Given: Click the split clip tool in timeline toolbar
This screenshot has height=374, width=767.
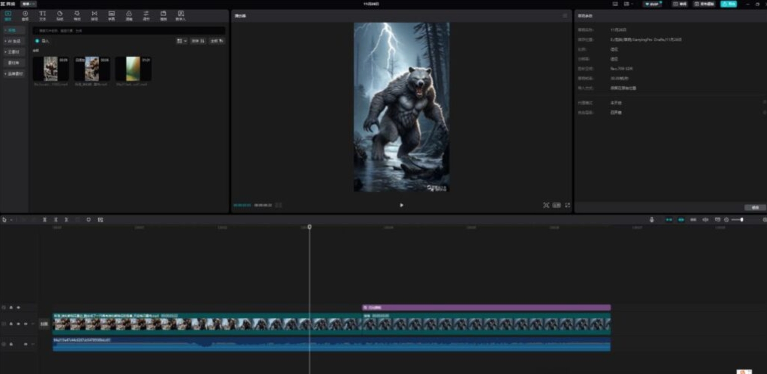Looking at the screenshot, I should click(x=45, y=220).
